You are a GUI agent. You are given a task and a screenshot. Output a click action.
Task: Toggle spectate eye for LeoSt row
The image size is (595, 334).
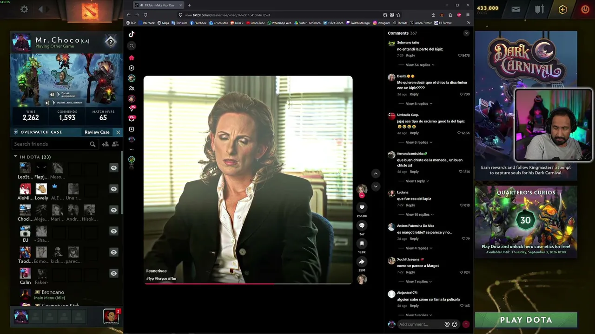pyautogui.click(x=113, y=168)
